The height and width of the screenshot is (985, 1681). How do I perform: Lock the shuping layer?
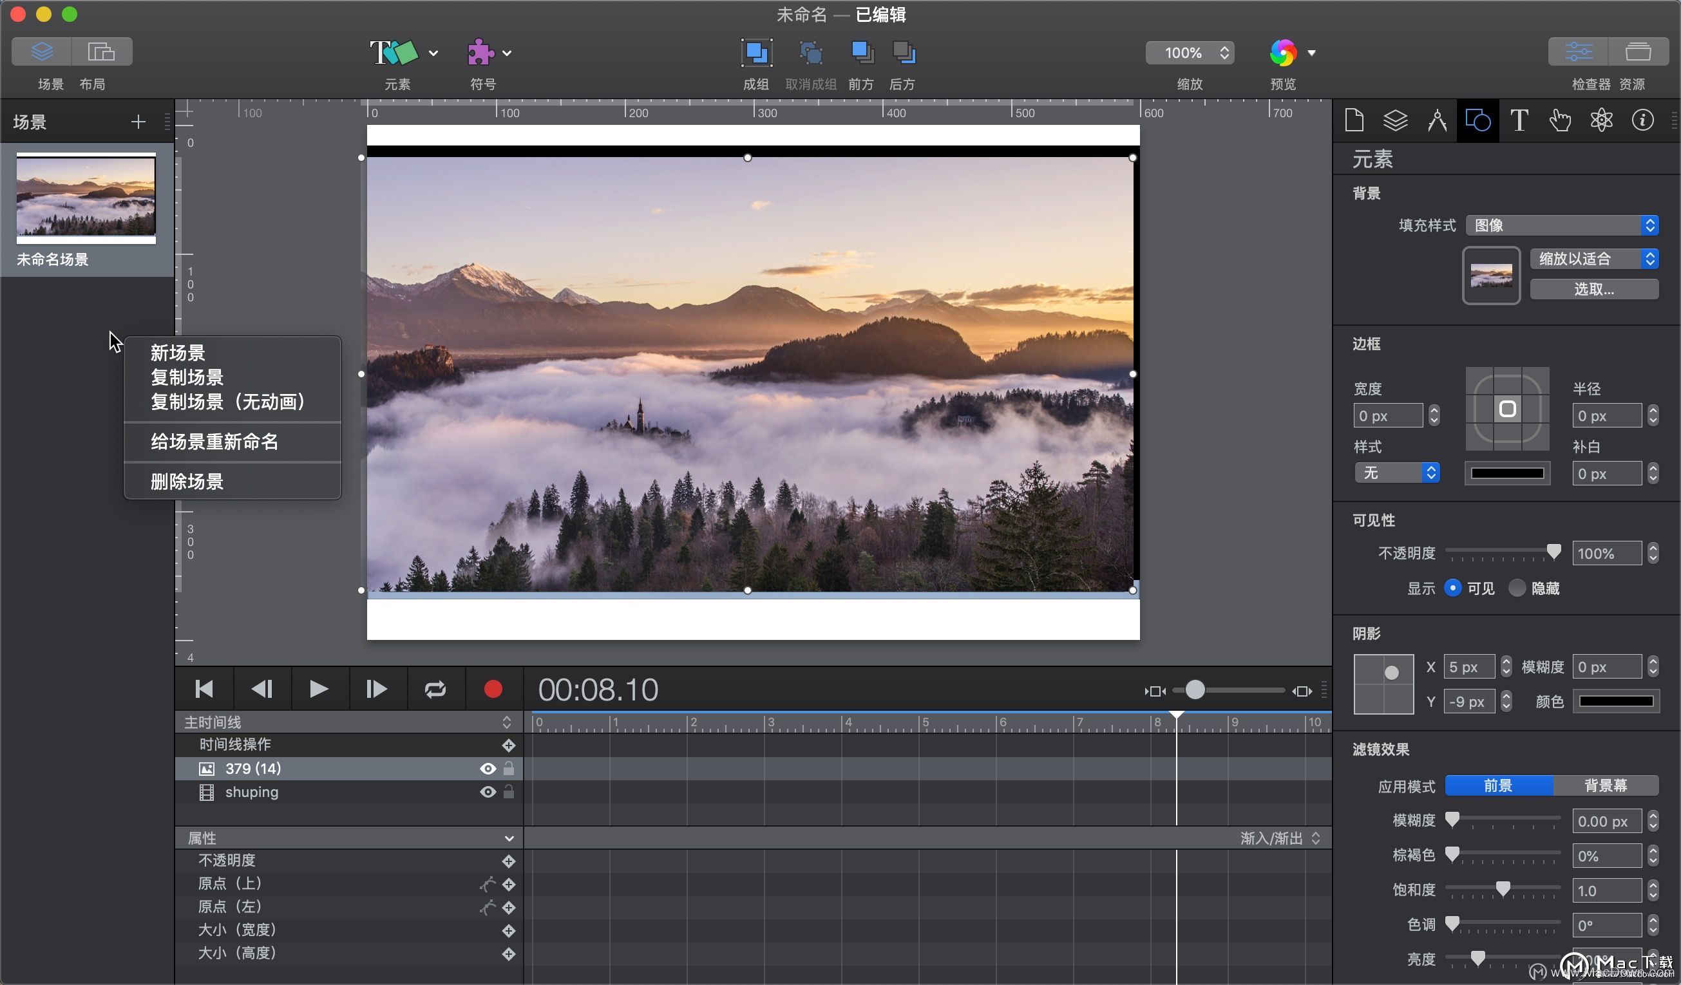509,792
